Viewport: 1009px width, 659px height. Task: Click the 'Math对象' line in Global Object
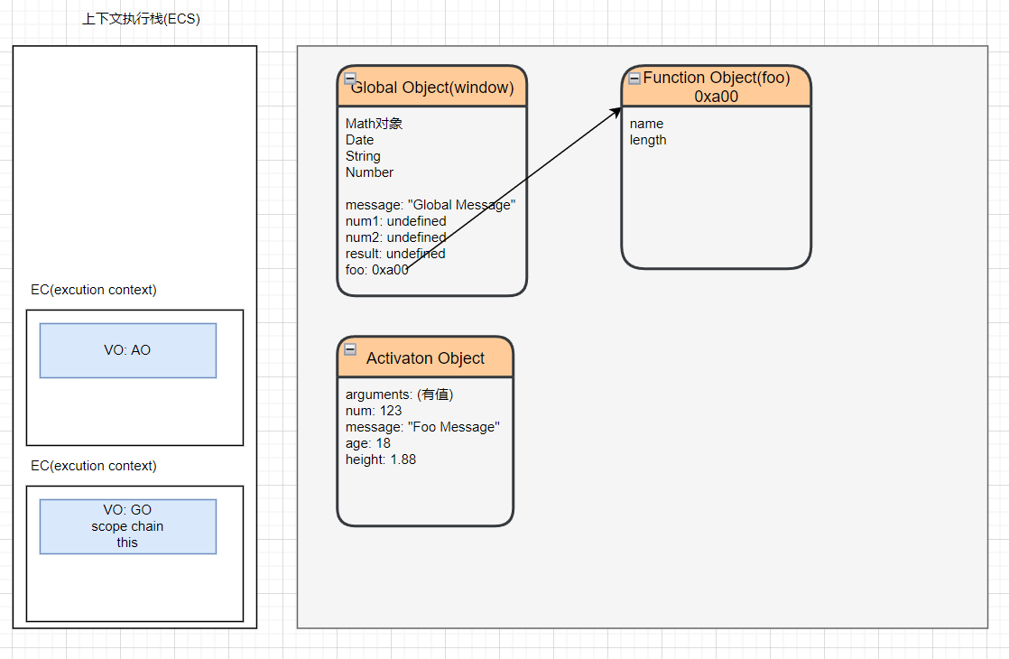point(374,124)
